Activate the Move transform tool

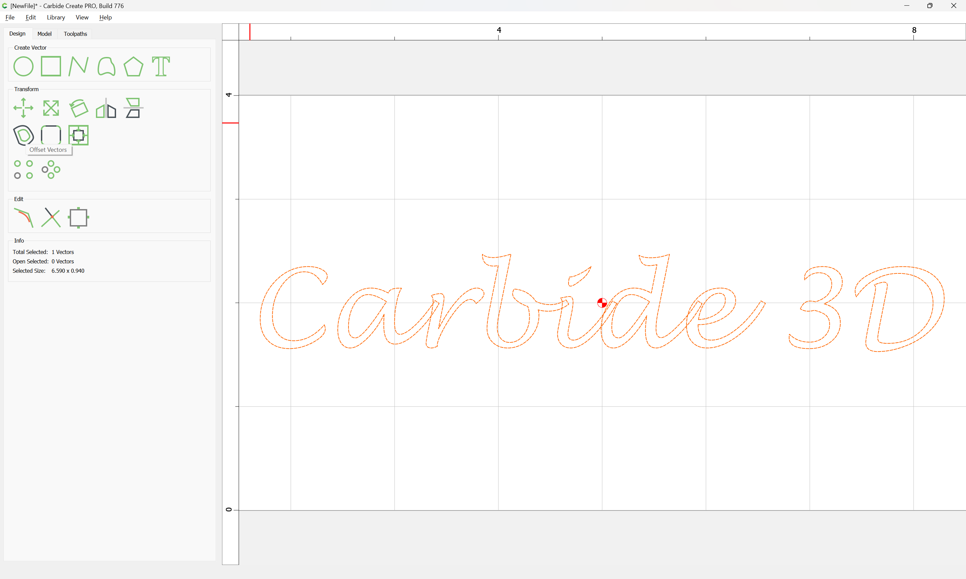(x=23, y=108)
